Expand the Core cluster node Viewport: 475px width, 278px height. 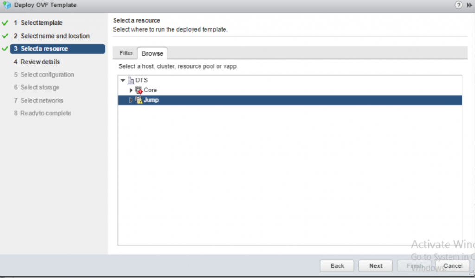(131, 90)
